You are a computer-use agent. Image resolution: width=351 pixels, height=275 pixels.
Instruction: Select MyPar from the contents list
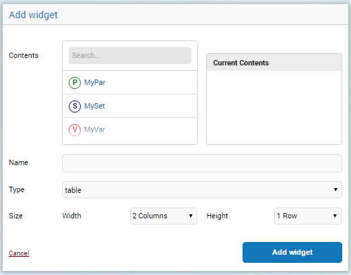point(130,82)
